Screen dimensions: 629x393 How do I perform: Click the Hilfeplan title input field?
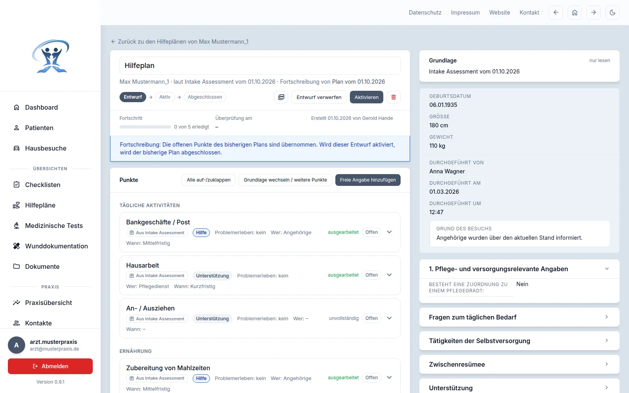pyautogui.click(x=260, y=66)
